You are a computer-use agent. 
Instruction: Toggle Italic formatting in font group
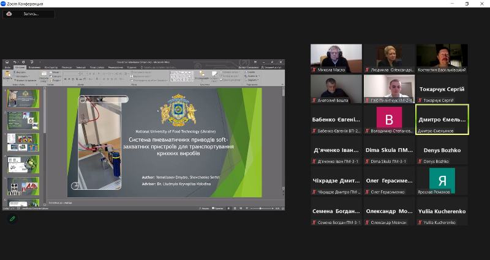69,79
